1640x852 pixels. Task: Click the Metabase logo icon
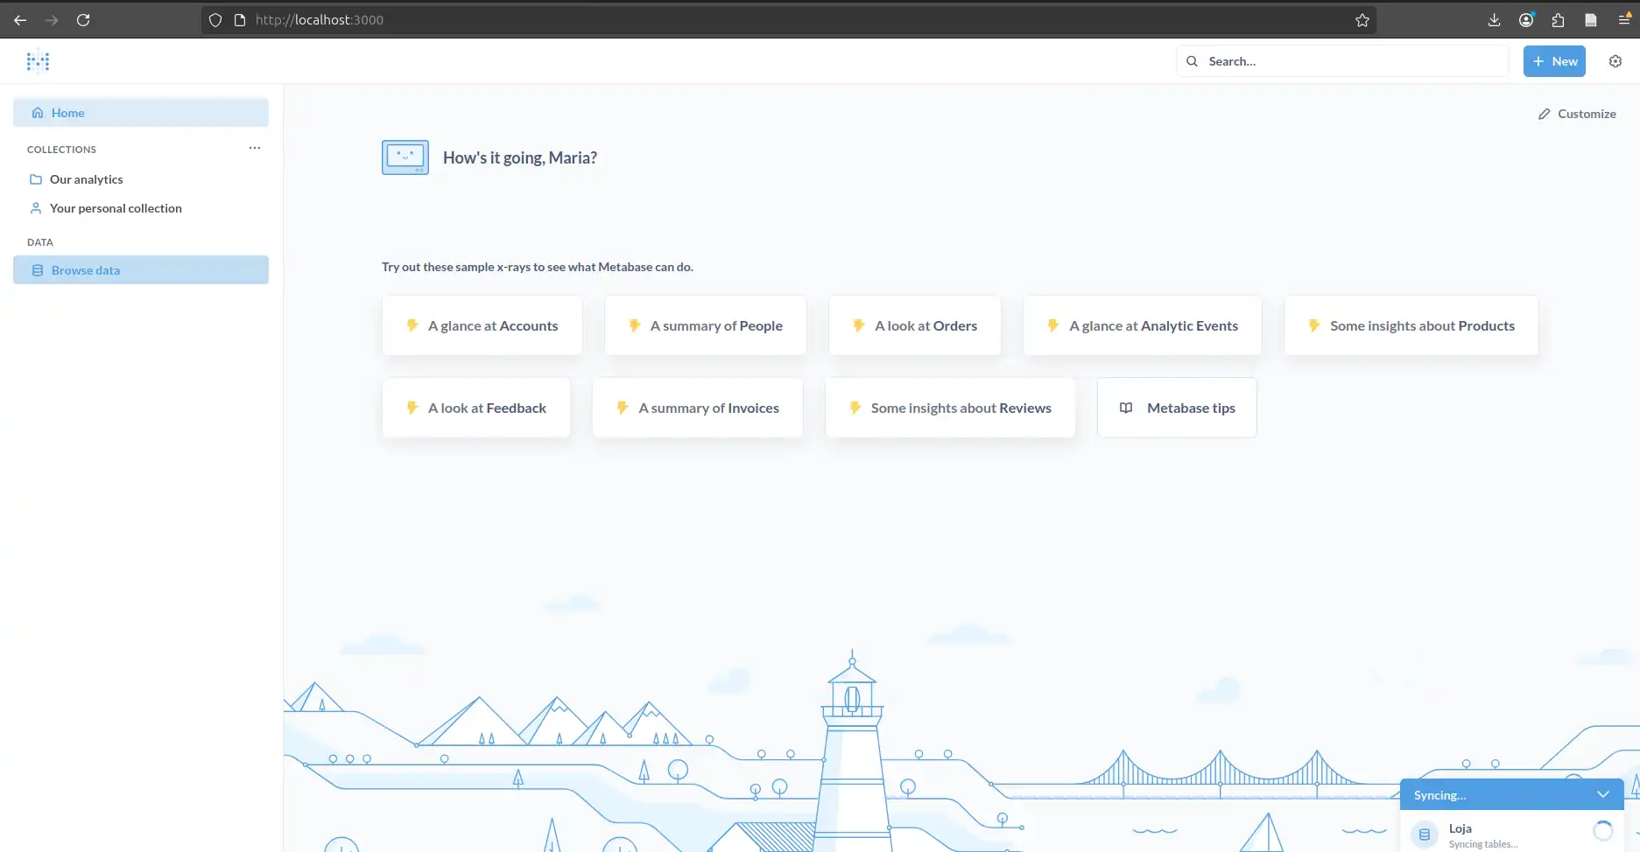(x=38, y=61)
